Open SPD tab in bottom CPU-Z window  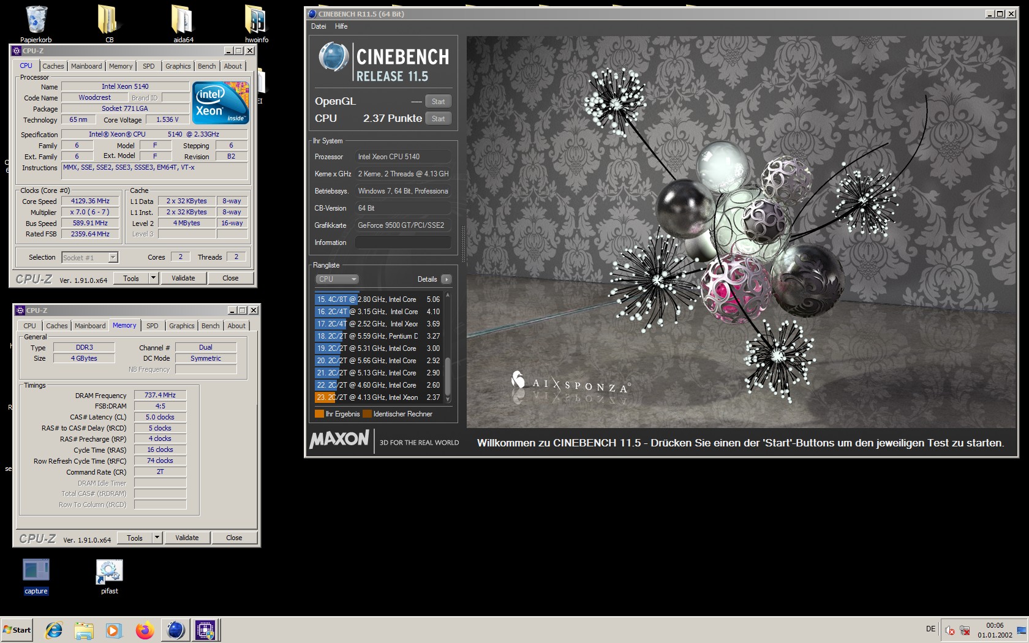(153, 326)
